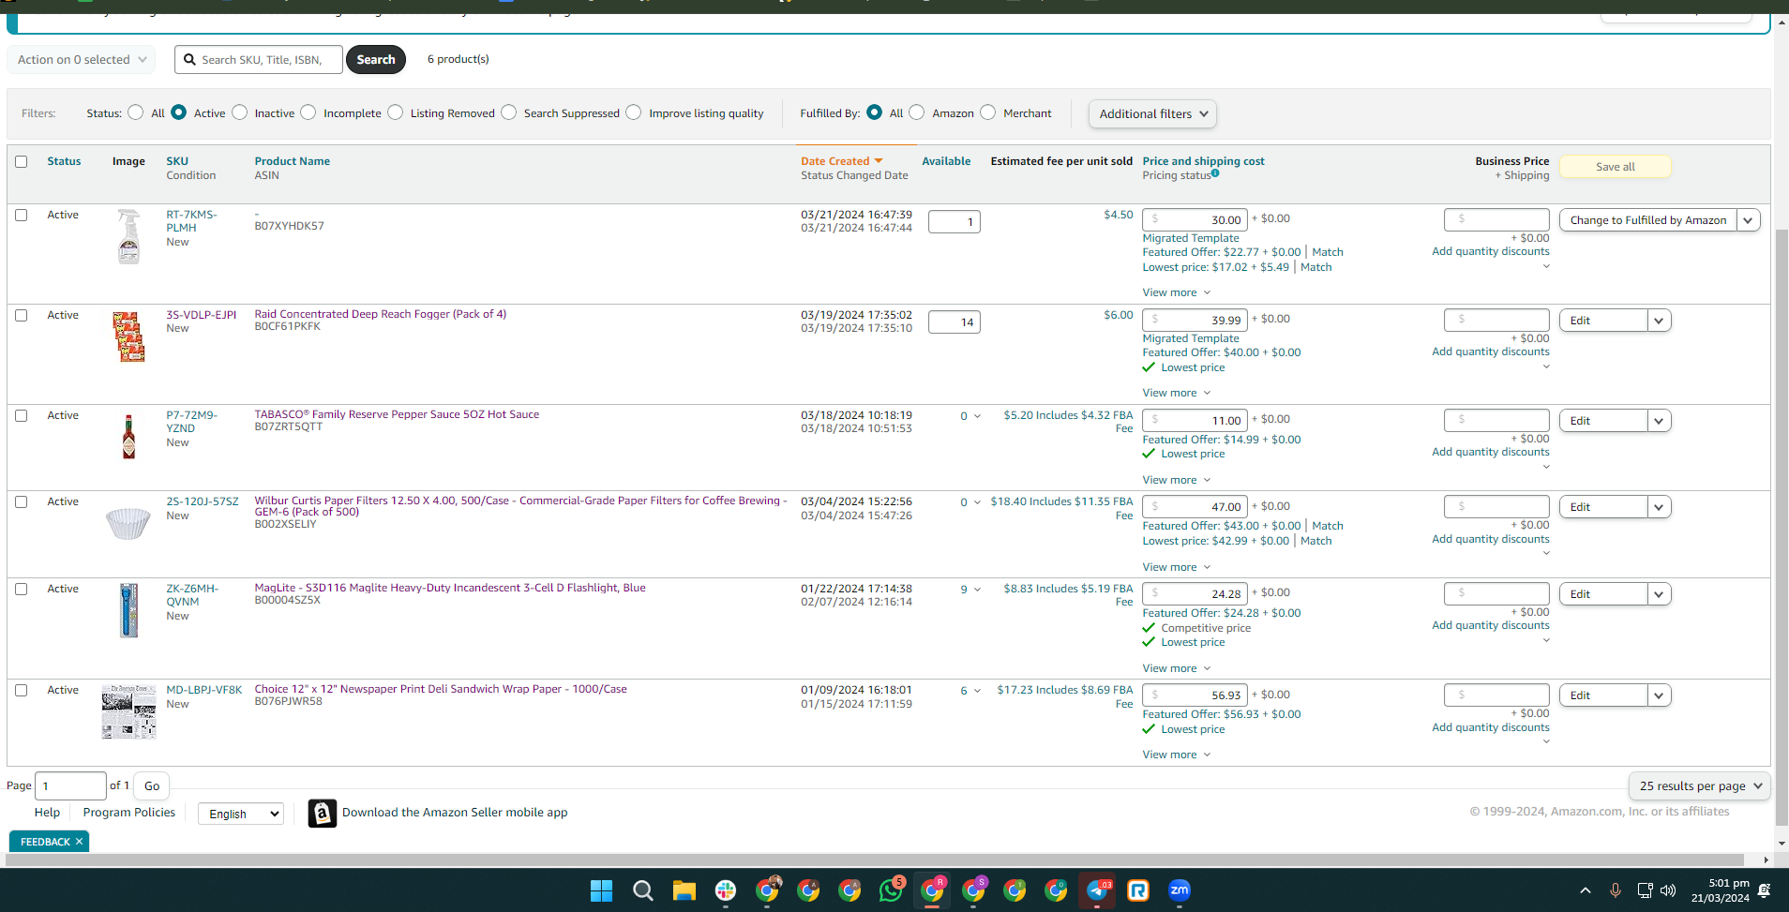The image size is (1789, 912).
Task: Open Windows taskbar search
Action: pyautogui.click(x=642, y=890)
